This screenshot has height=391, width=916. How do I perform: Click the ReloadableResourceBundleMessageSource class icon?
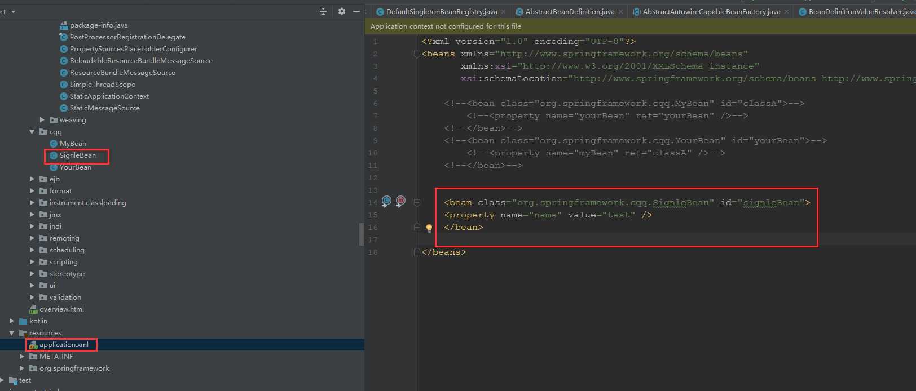coord(64,61)
